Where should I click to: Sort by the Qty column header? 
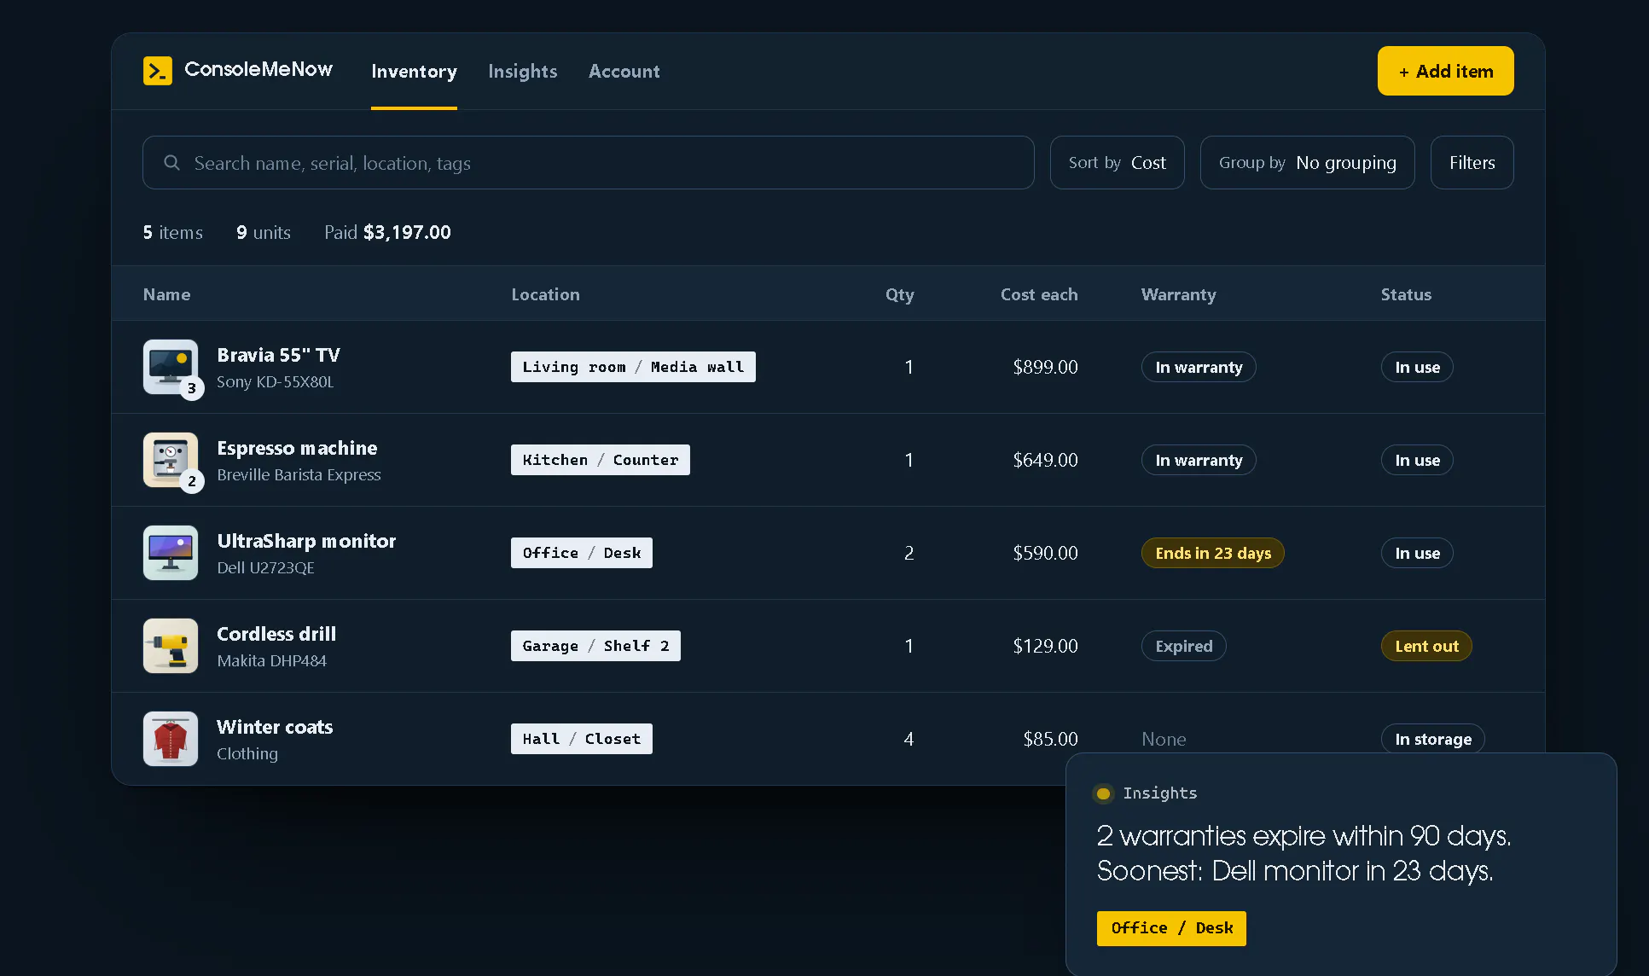click(x=899, y=294)
